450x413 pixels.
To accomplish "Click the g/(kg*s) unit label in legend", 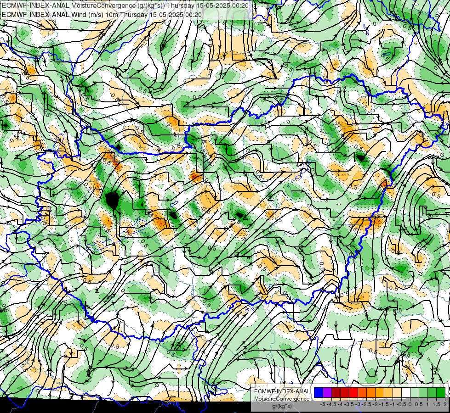I will 282,407.
